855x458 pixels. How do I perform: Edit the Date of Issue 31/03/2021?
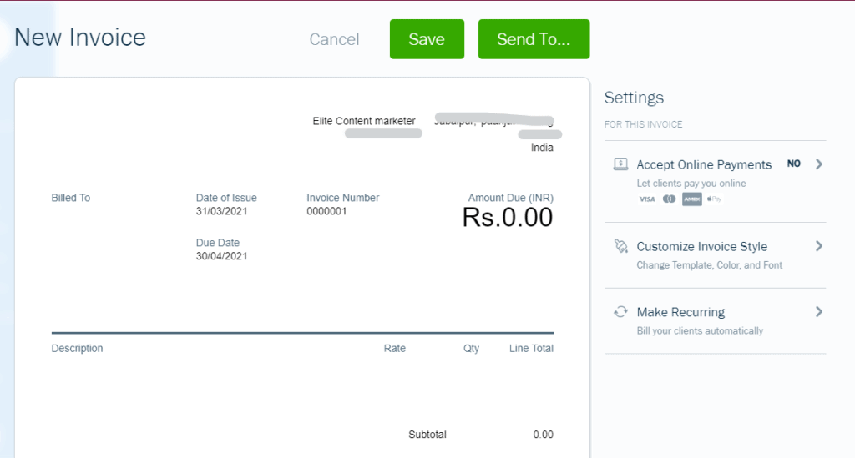[221, 211]
